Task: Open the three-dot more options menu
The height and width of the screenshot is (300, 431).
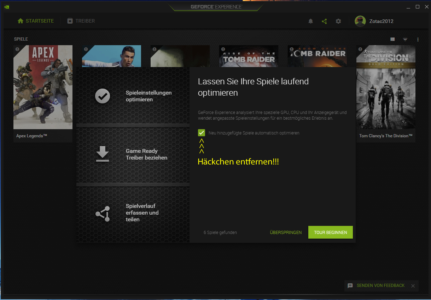Action: tap(418, 39)
